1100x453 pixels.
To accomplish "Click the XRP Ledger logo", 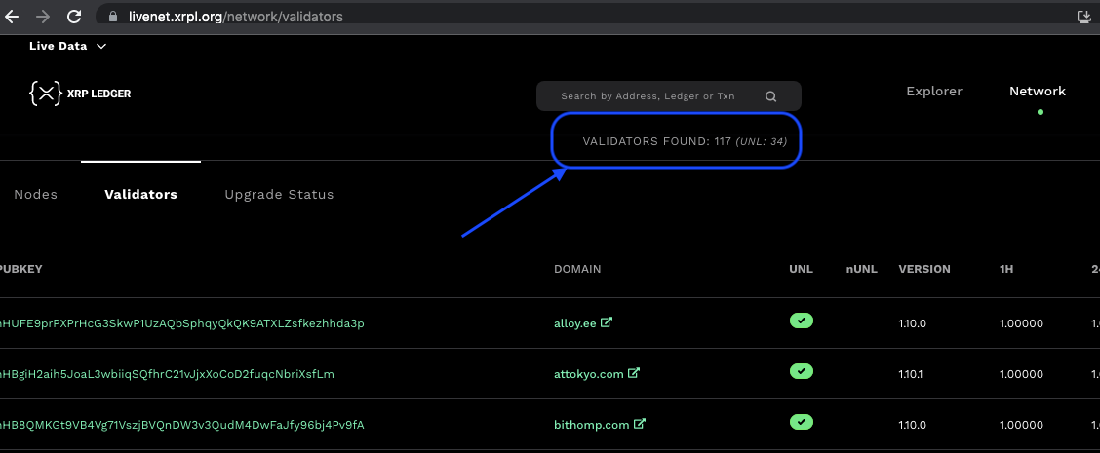I will click(80, 94).
